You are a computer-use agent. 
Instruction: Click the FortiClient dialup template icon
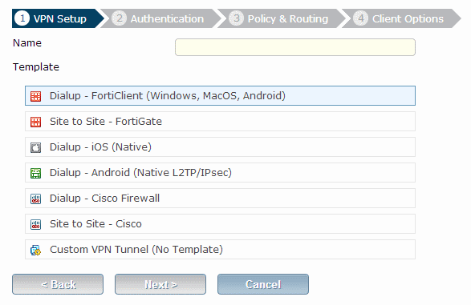pyautogui.click(x=35, y=96)
